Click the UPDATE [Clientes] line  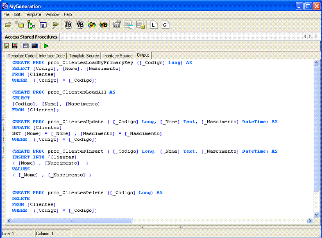(37, 128)
